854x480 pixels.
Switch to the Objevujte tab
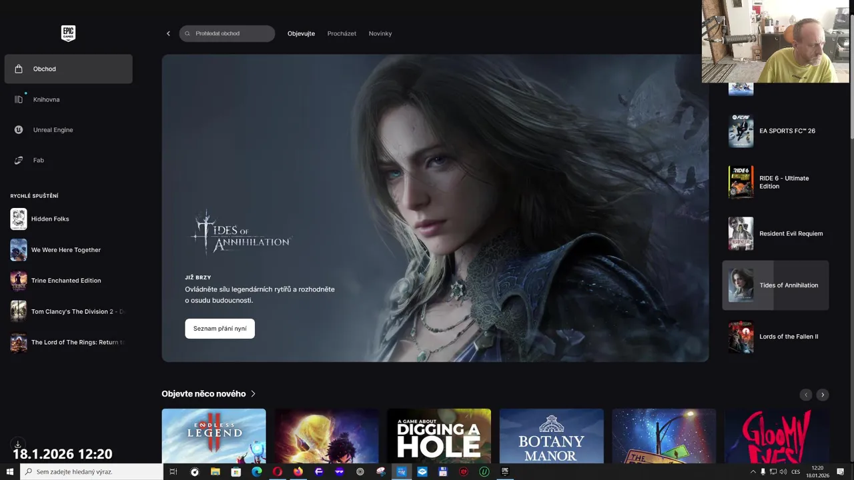coord(301,33)
